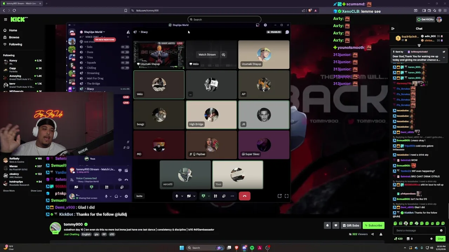Disconnect via phone icon beside Voice Connected

click(x=126, y=180)
